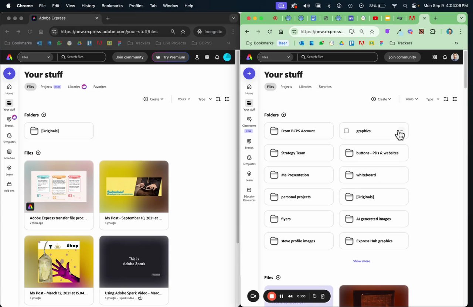The height and width of the screenshot is (307, 473).
Task: Restart the recording with the circular arrow
Action: pos(314,296)
